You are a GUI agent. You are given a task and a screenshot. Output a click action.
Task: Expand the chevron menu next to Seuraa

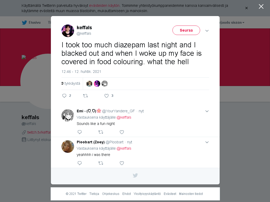coord(207,31)
